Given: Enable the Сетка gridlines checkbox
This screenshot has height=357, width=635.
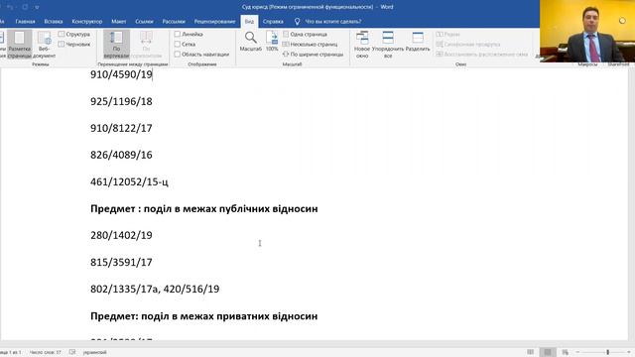Looking at the screenshot, I should (x=178, y=44).
